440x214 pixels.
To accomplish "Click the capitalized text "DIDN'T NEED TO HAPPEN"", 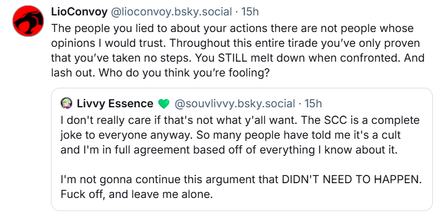I will (350, 180).
